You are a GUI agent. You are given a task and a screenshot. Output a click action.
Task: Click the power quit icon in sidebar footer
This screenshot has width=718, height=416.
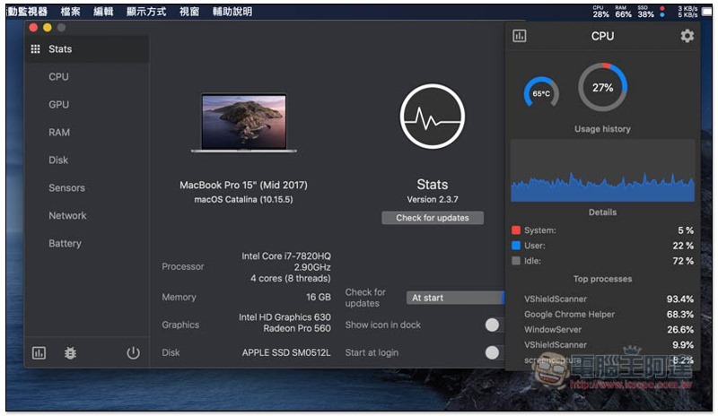click(133, 353)
